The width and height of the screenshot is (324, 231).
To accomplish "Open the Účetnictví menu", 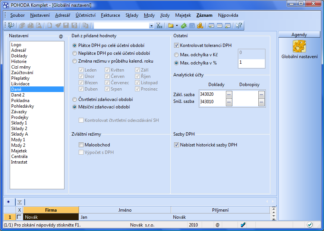I will tap(85, 15).
